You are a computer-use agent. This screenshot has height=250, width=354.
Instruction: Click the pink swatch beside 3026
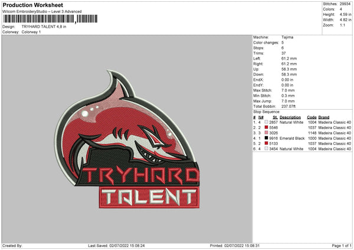point(267,133)
